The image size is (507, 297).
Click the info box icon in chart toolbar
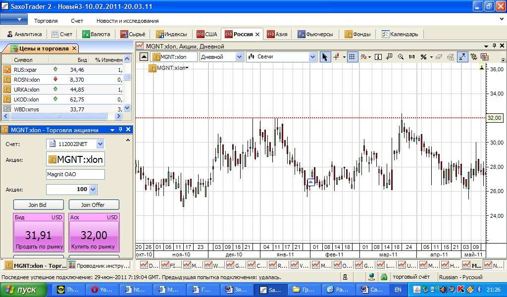(x=378, y=57)
